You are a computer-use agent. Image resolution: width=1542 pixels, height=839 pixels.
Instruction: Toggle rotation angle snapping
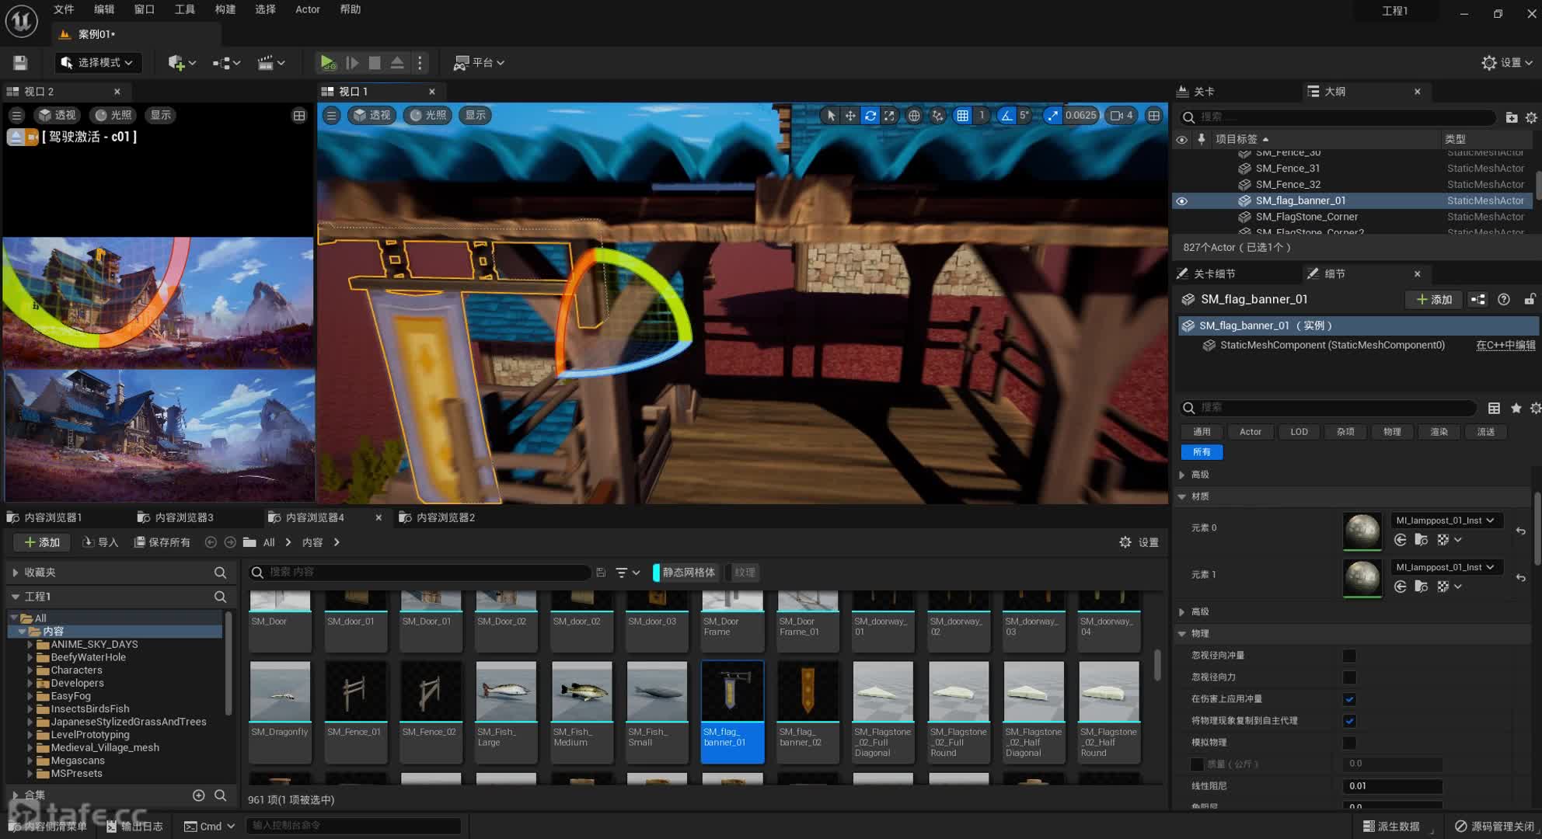(1006, 115)
